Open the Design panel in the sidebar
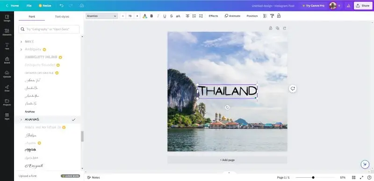 pyautogui.click(x=7, y=18)
